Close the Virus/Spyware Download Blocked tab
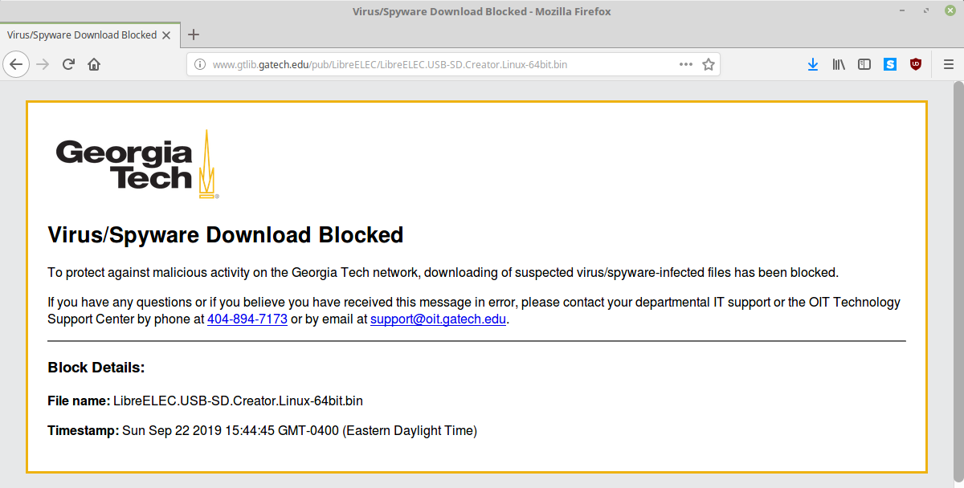 click(166, 35)
